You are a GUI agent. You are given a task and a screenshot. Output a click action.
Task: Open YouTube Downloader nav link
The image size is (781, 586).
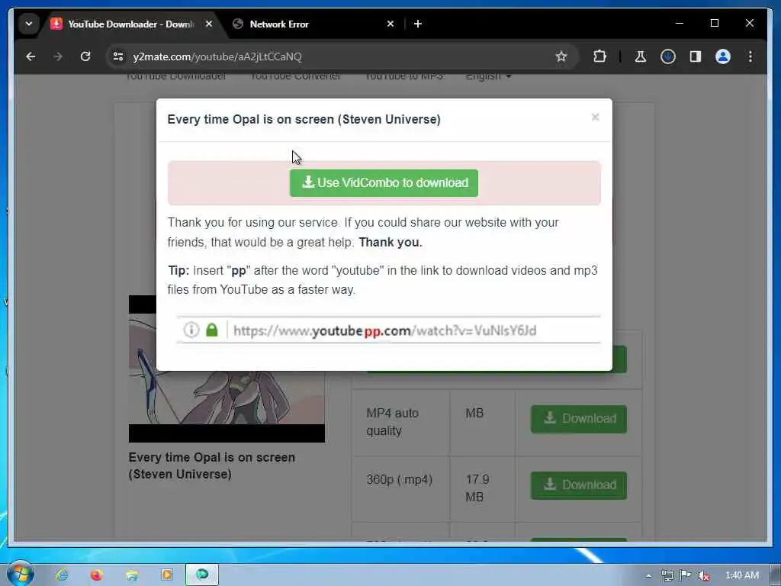tap(176, 77)
